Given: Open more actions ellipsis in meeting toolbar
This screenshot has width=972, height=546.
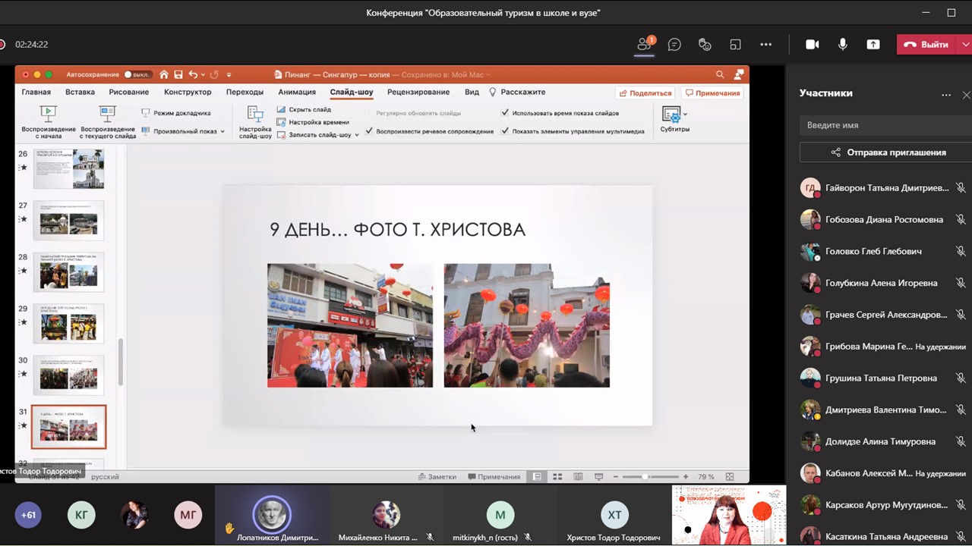Looking at the screenshot, I should [x=765, y=45].
